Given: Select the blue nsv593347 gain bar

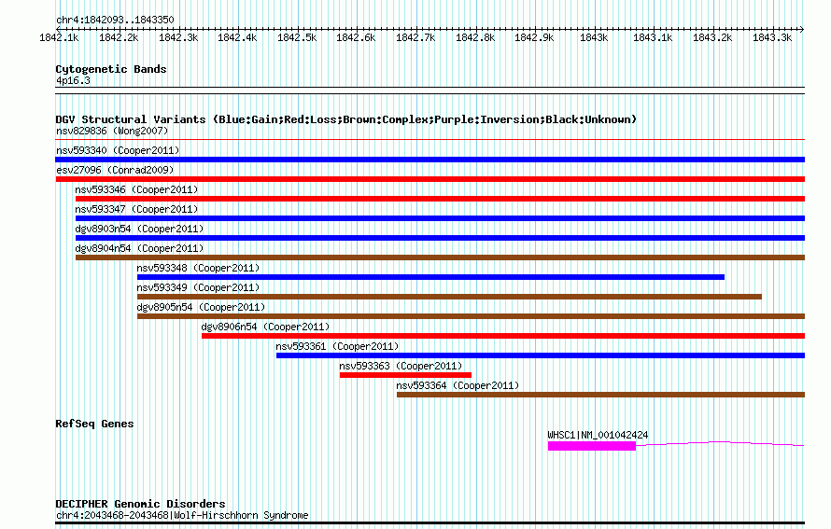Looking at the screenshot, I should point(440,218).
